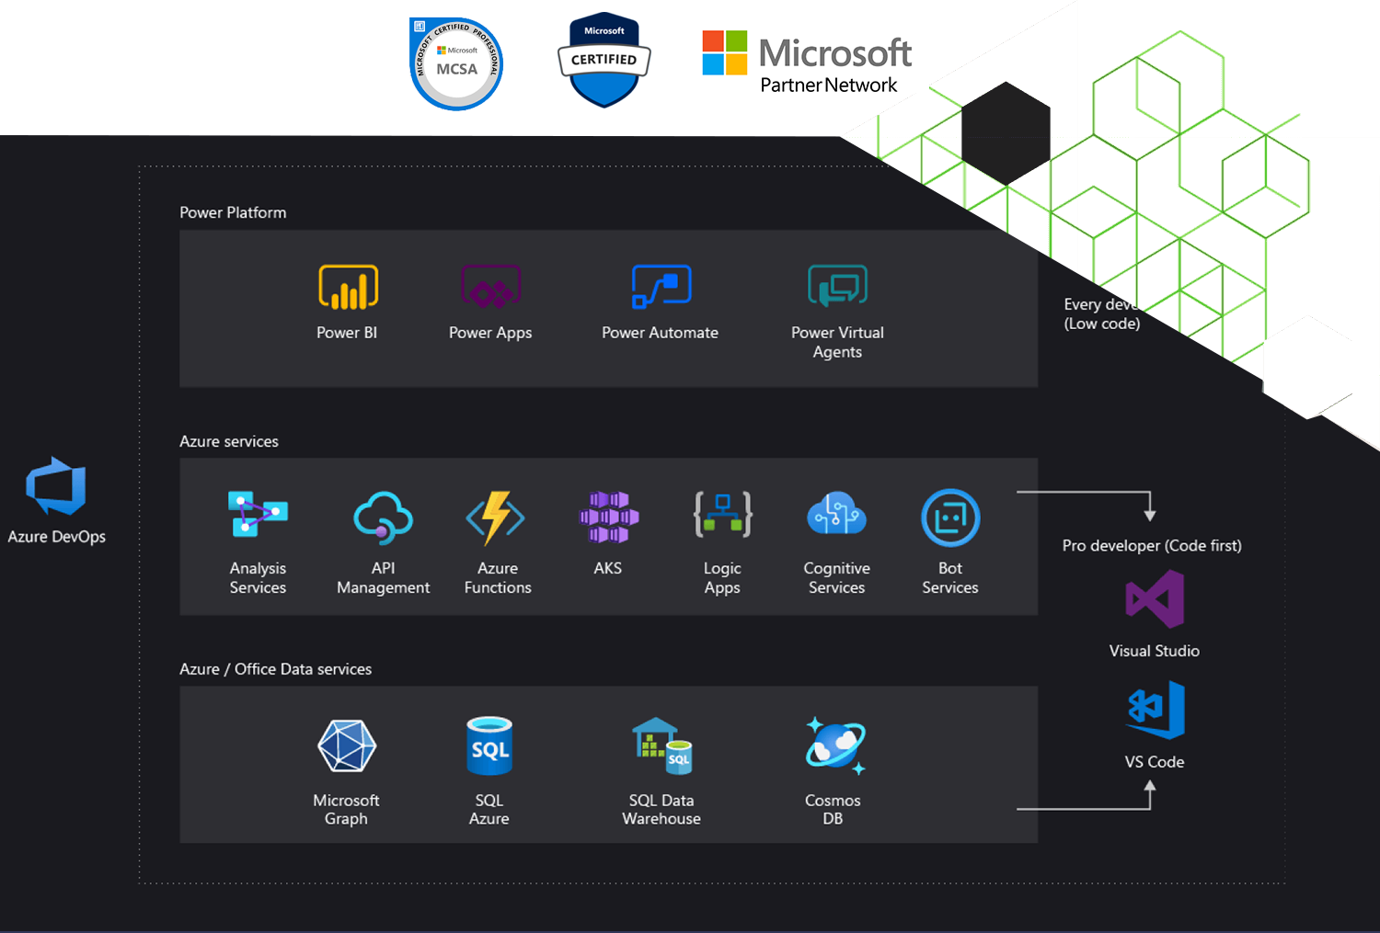This screenshot has width=1380, height=933.
Task: Click the Microsoft four-square logo
Action: (725, 52)
